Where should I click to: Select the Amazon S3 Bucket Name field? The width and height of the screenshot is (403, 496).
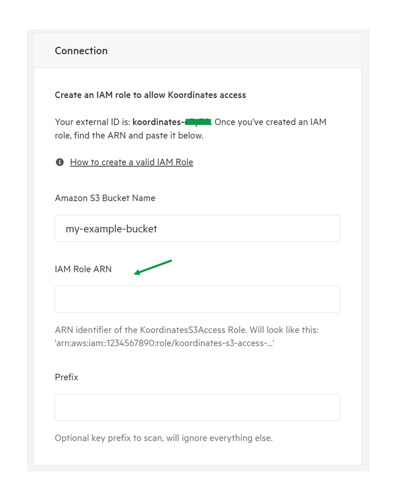pyautogui.click(x=196, y=228)
